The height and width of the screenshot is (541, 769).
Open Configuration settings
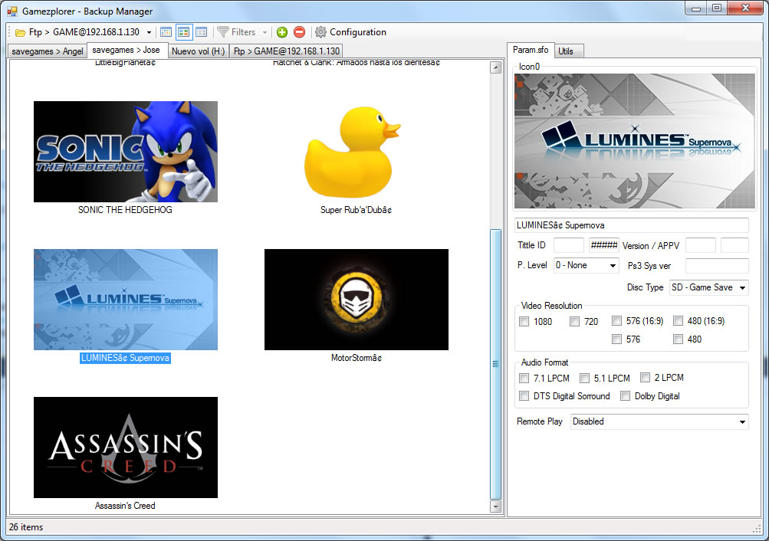click(x=350, y=32)
